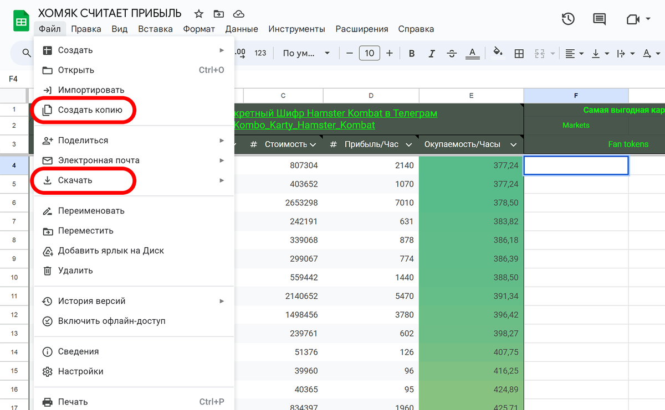The image size is (665, 410).
Task: Expand the camera button dropdown arrow
Action: tap(648, 19)
